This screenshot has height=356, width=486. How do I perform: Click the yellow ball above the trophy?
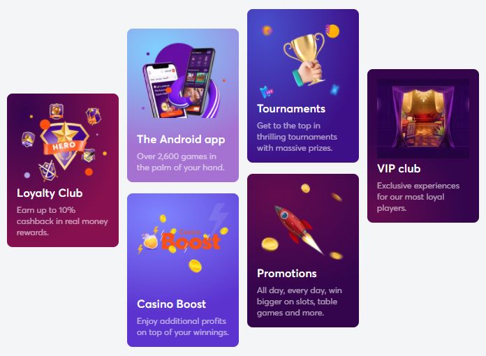[x=332, y=31]
